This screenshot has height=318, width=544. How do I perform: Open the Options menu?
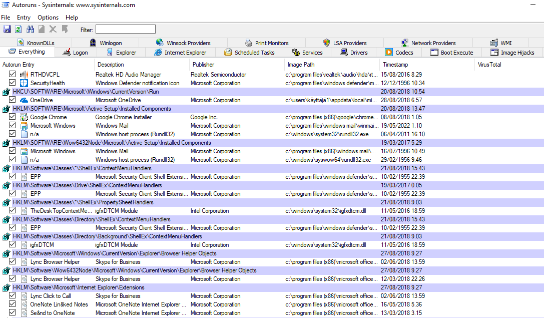click(x=48, y=18)
